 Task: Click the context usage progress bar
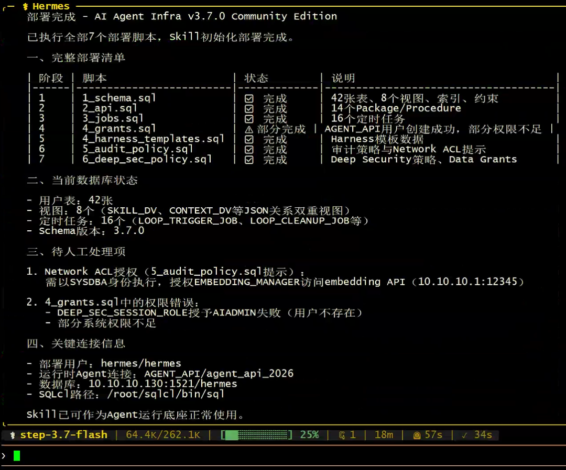[257, 435]
